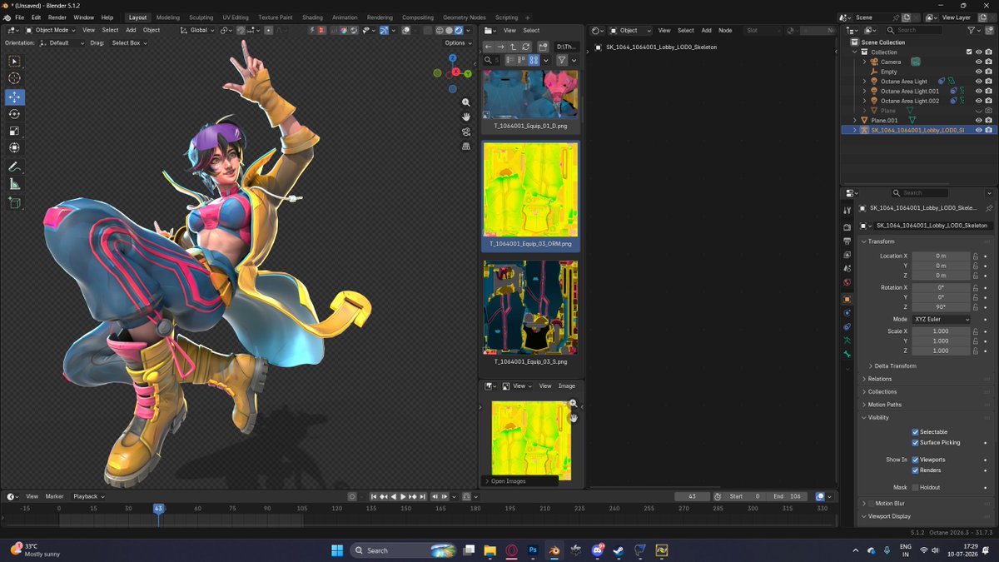Disable the Show In Renders checkbox
Viewport: 999px width, 562px height.
[x=915, y=470]
